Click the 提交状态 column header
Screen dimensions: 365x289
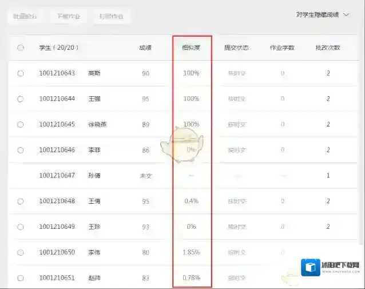(x=236, y=47)
